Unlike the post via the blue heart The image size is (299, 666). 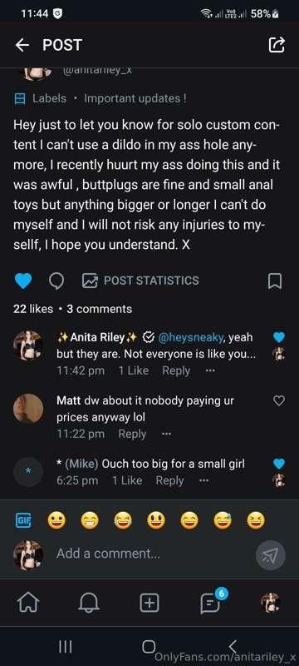coord(23,281)
